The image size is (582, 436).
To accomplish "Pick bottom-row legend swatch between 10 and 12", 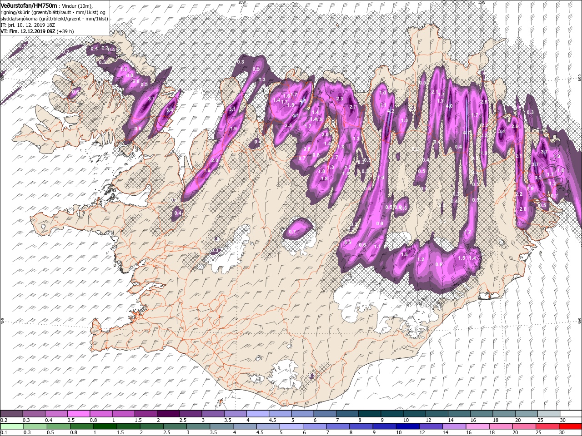I will pyautogui.click(x=408, y=426).
